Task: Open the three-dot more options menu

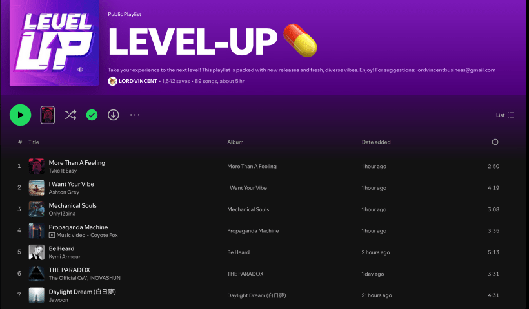Action: [135, 115]
